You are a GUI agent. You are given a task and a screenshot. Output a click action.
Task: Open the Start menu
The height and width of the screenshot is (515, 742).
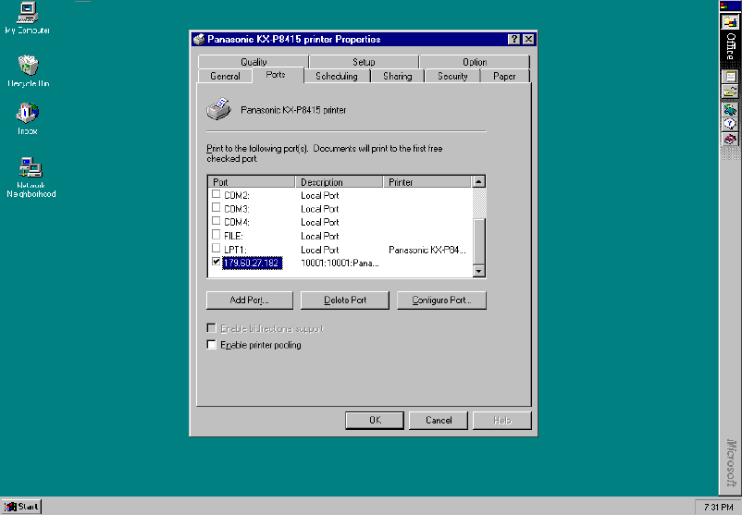(21, 507)
